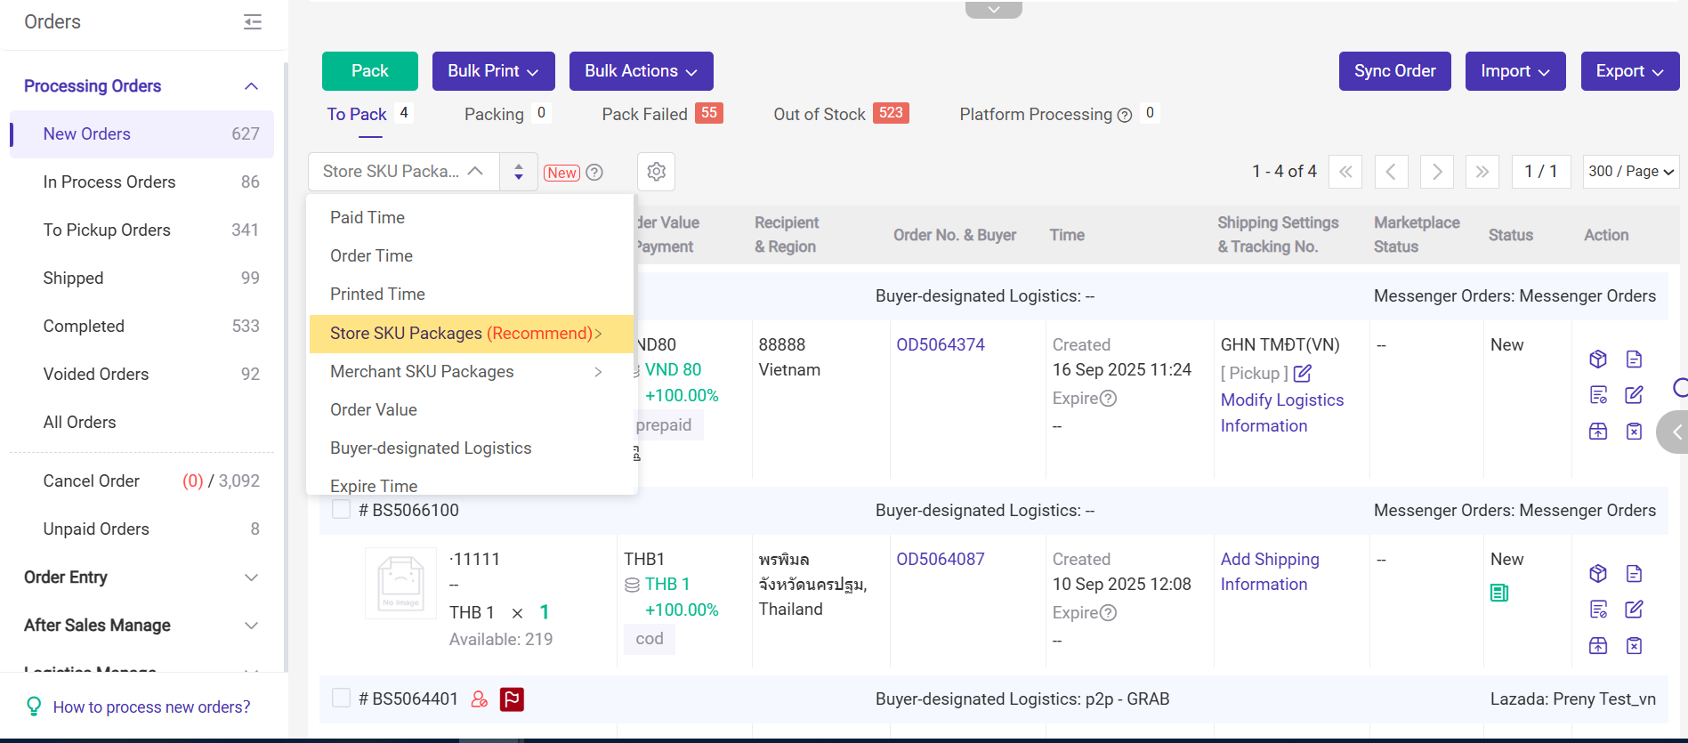Viewport: 1688px width, 743px height.
Task: Click the help icon beside Platform Processing
Action: click(x=1125, y=115)
